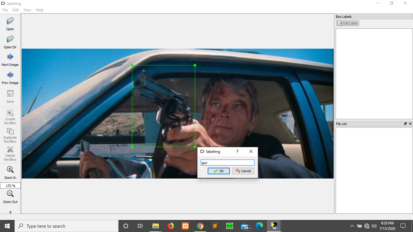Open the Help menu
This screenshot has width=413, height=232.
click(39, 10)
